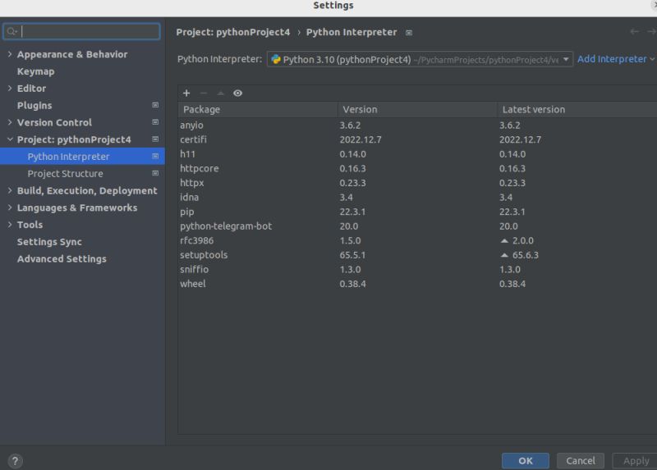Select the anyio package row
Viewport: 657px width, 470px height.
(417, 125)
